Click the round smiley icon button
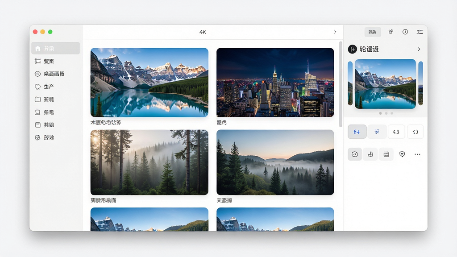 tap(355, 154)
